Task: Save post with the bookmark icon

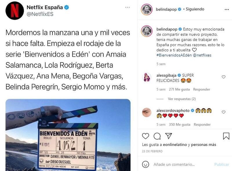Action: click(x=226, y=136)
